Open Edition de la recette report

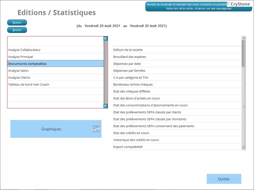[177, 50]
